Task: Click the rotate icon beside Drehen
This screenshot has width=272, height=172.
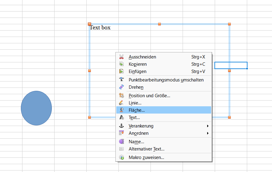Action: pyautogui.click(x=121, y=87)
